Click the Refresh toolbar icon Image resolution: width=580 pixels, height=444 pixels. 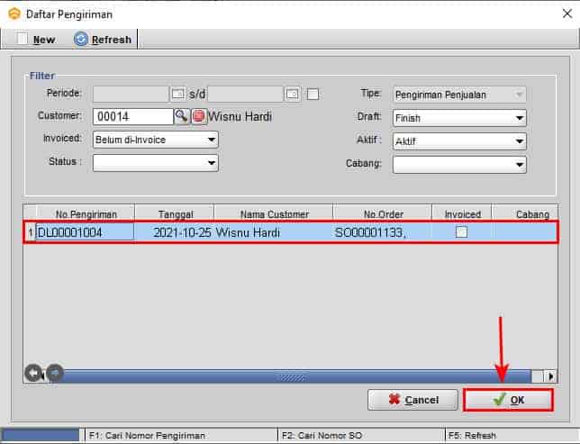pos(81,39)
